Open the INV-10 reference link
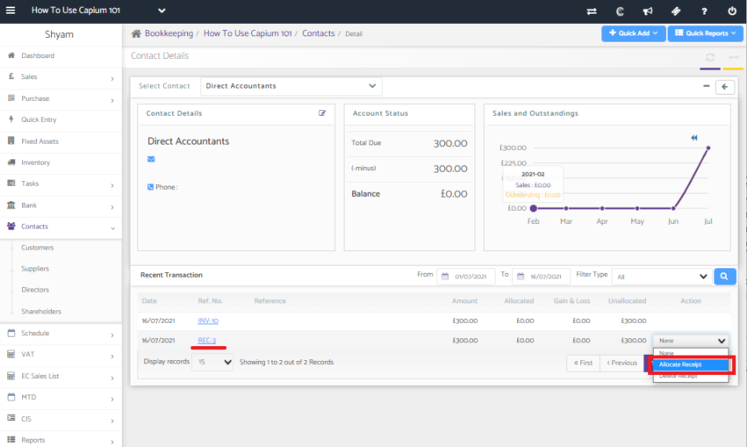The width and height of the screenshot is (747, 447). click(x=208, y=321)
